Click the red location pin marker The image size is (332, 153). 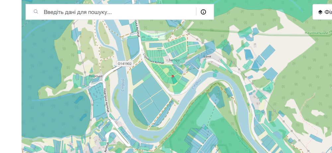173,76
